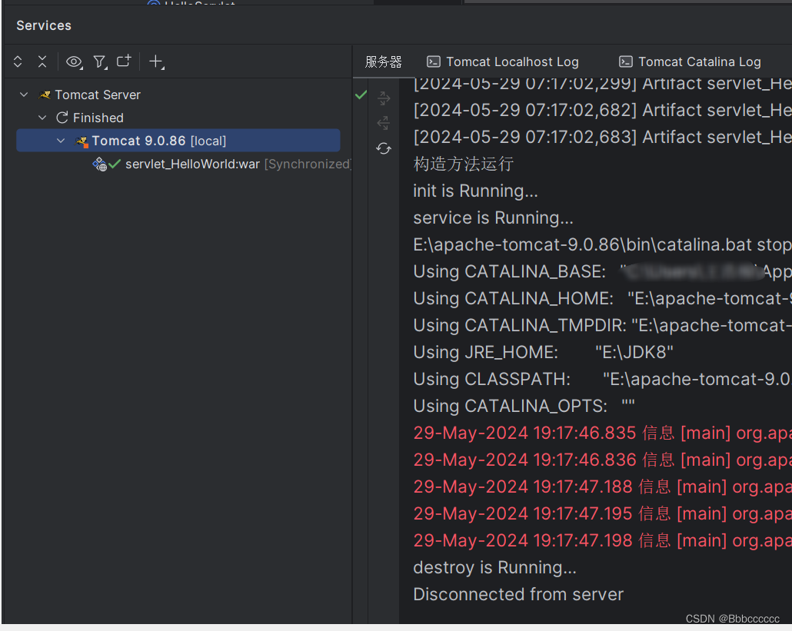The width and height of the screenshot is (792, 631).
Task: Click the green check on servlet_HelloWorld:war
Action: pos(115,164)
